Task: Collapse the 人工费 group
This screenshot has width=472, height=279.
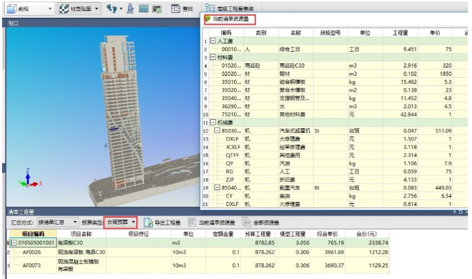Action: 213,41
